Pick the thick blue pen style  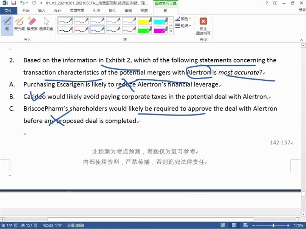(x=97, y=30)
